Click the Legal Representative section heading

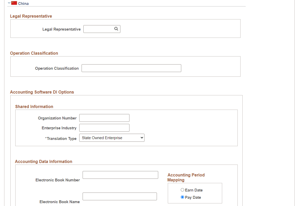(31, 16)
